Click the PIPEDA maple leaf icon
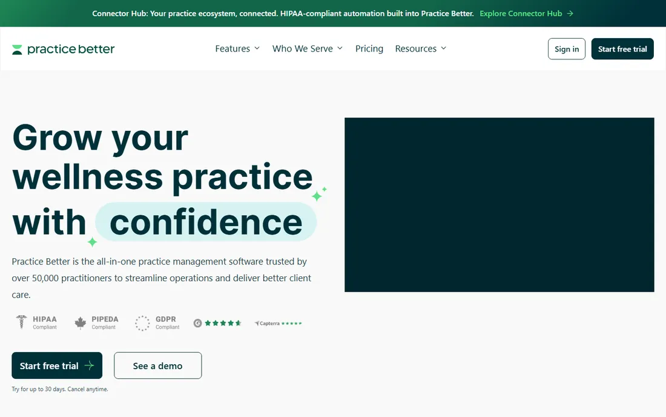The width and height of the screenshot is (666, 417). click(81, 323)
